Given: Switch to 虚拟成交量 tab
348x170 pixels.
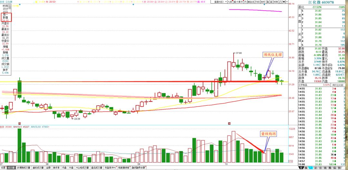Looking at the screenshot, I should 38,168.
